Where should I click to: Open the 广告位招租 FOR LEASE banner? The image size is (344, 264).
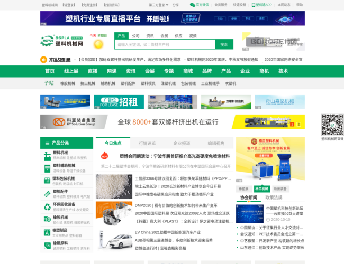coord(119,102)
